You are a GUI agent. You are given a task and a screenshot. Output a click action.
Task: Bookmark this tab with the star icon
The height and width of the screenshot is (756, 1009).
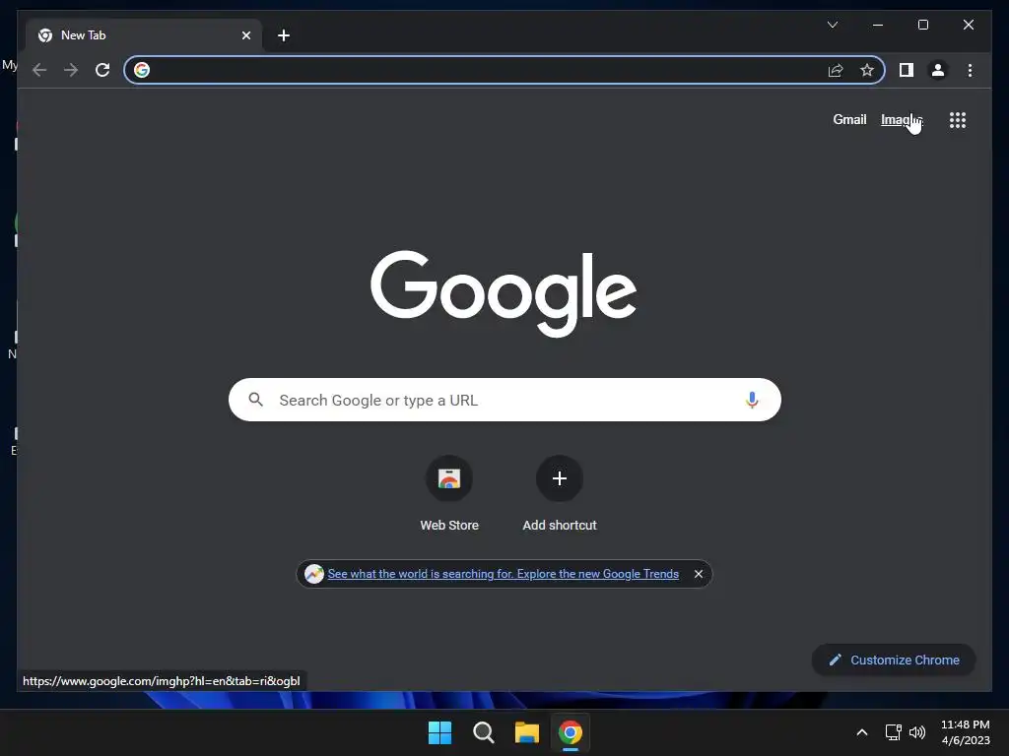point(867,70)
